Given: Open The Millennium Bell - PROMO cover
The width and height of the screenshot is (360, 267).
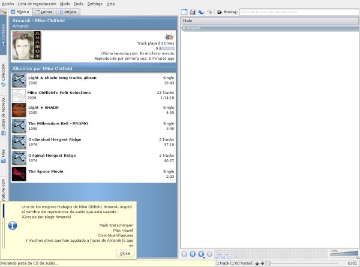Looking at the screenshot, I should coord(19,126).
